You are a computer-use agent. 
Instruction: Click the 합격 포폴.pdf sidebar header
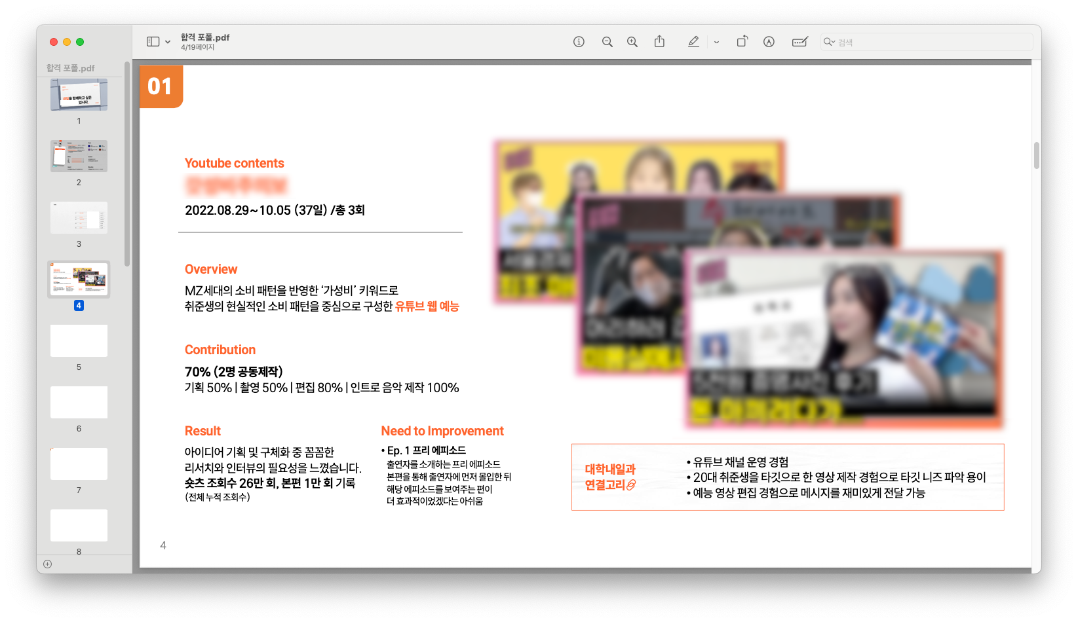pos(71,68)
